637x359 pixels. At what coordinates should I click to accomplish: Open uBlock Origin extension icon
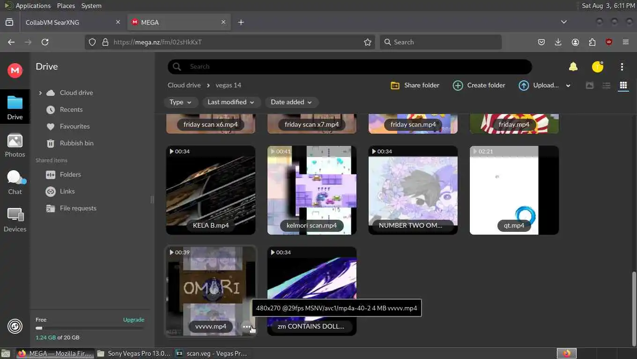(x=609, y=42)
